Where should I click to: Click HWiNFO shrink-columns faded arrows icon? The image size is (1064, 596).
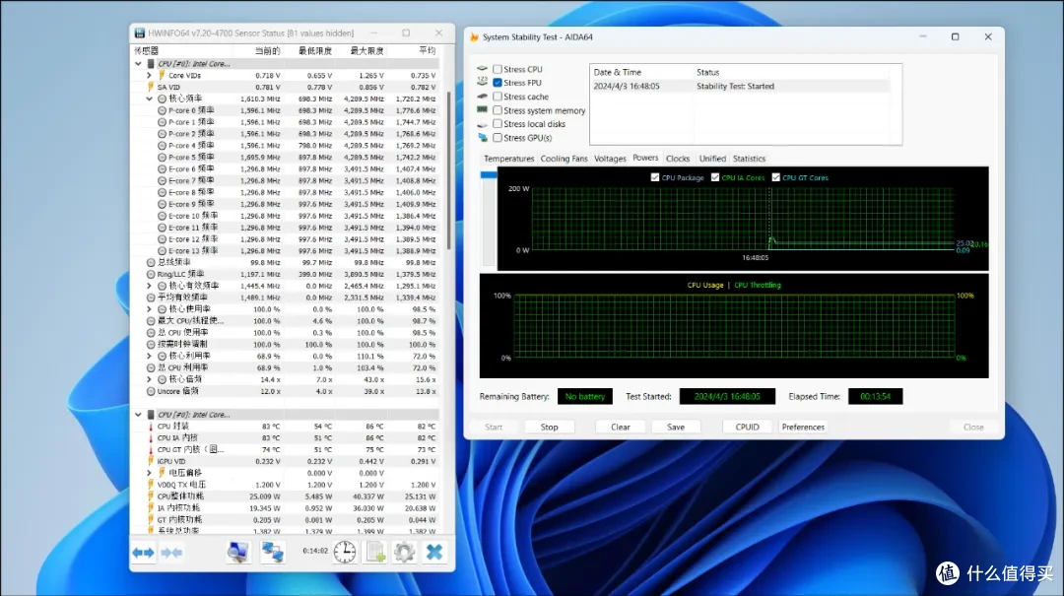(x=171, y=553)
